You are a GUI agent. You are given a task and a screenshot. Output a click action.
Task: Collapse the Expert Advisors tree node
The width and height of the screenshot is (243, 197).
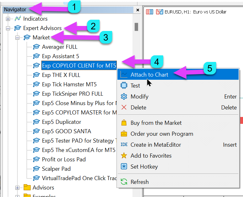(x=8, y=28)
